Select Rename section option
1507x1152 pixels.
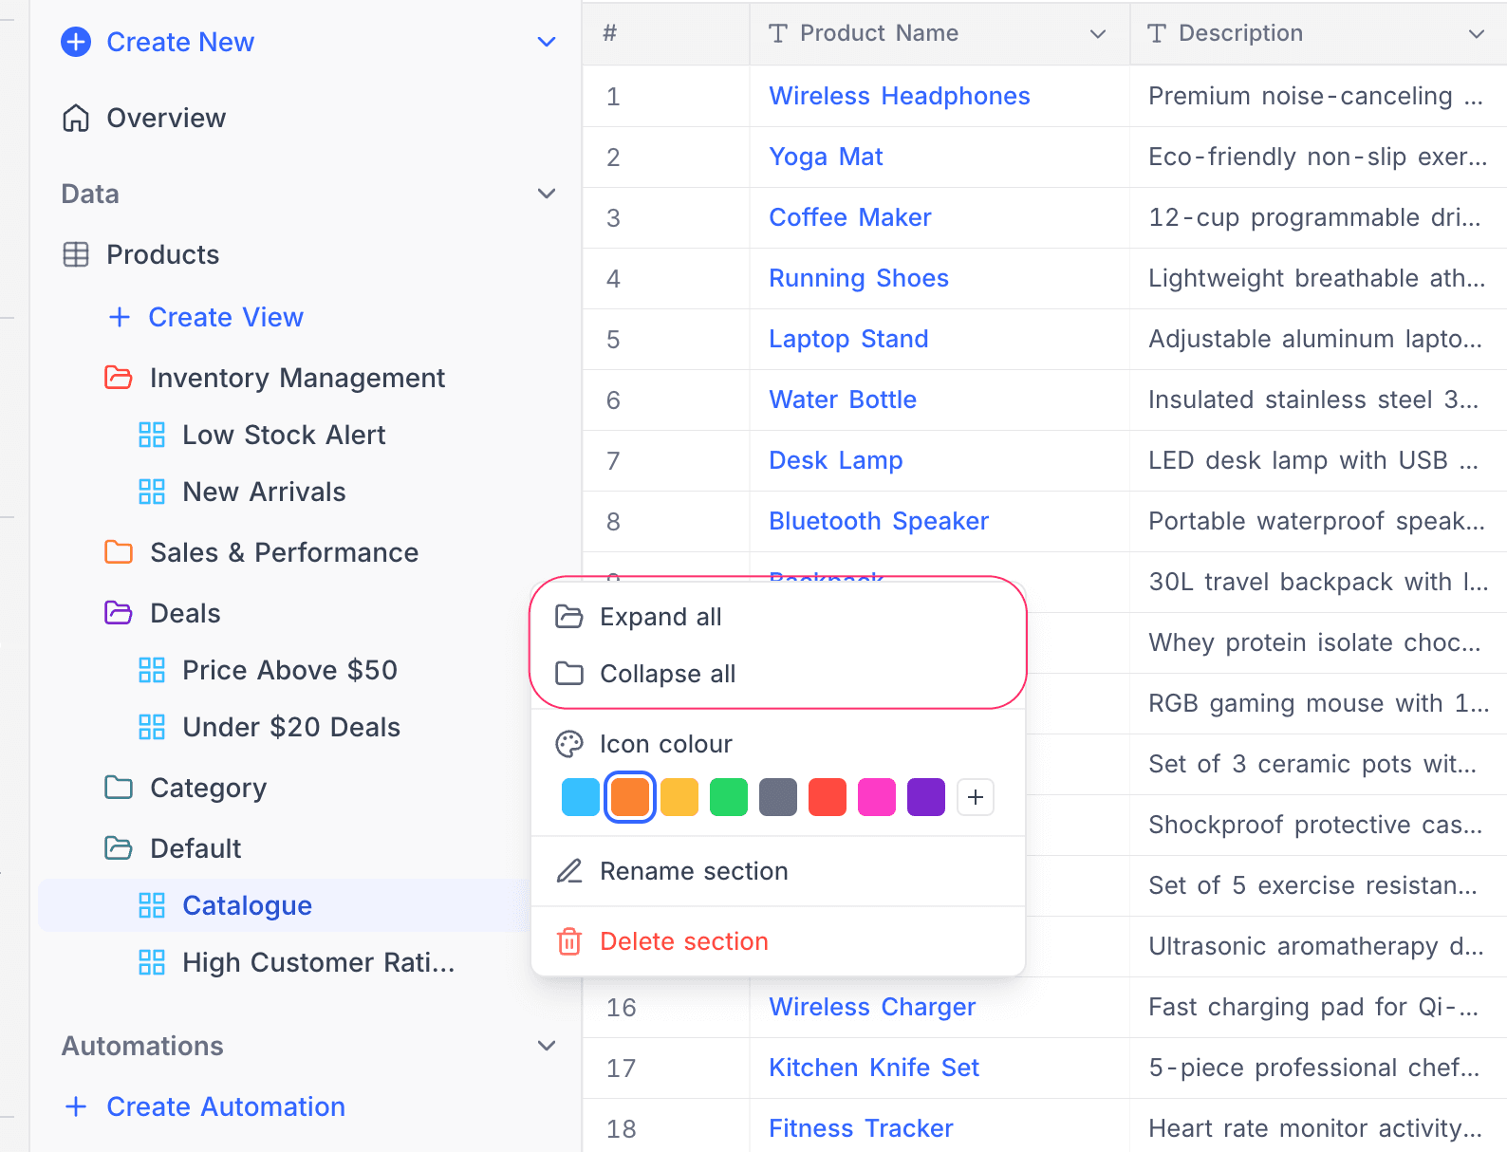click(x=694, y=871)
